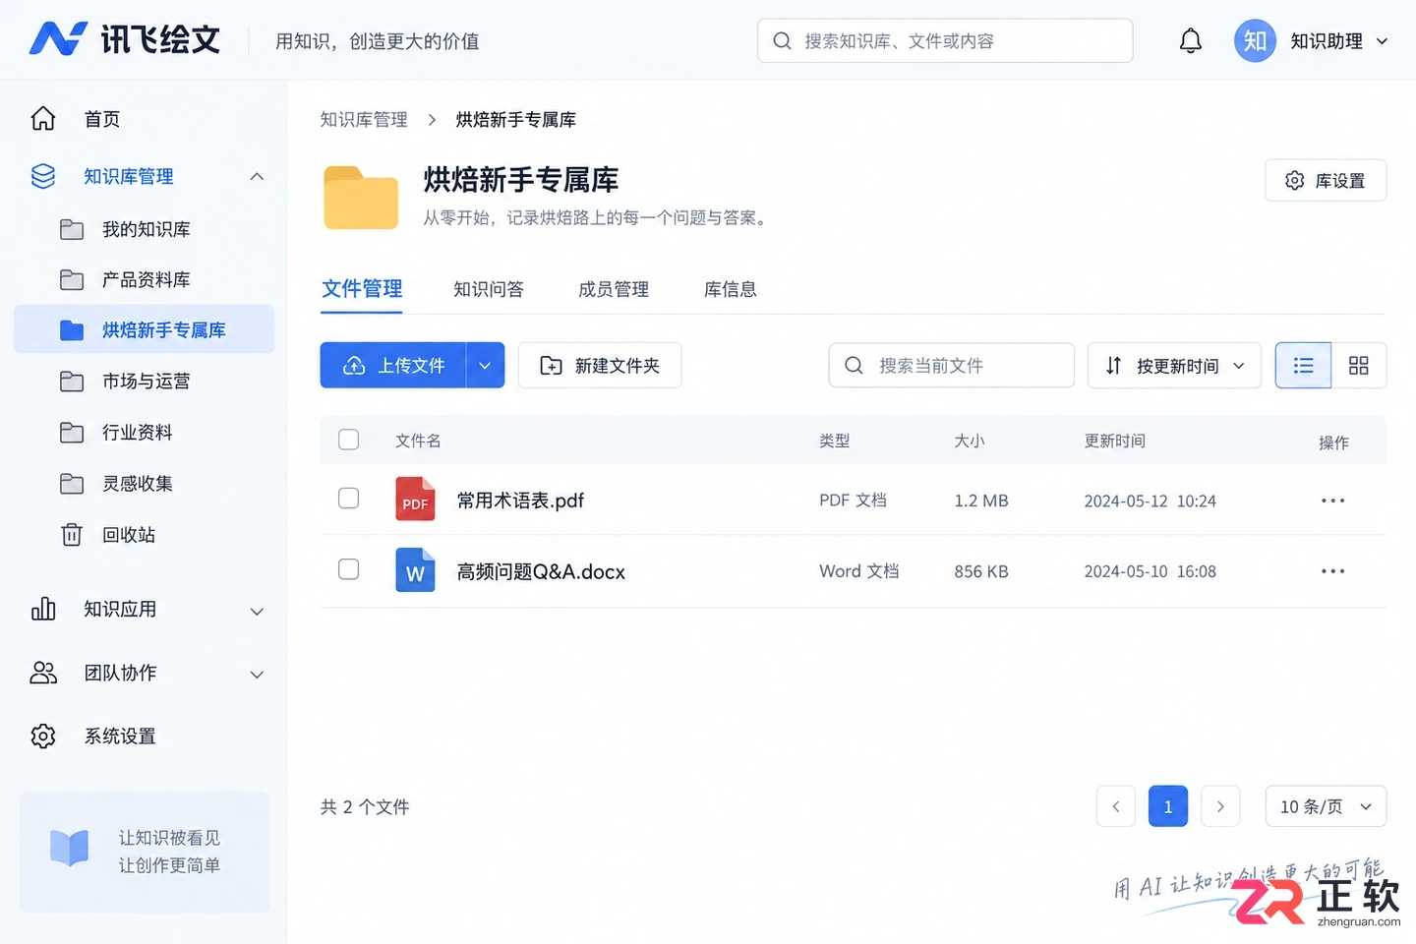Open more actions for 常用术语表.pdf

tap(1333, 501)
